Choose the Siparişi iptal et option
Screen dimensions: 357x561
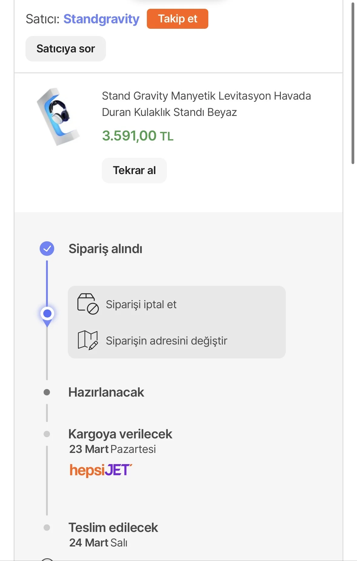click(141, 304)
